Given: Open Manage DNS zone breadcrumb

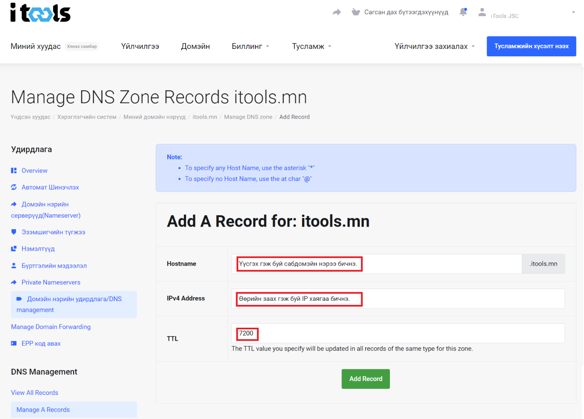Looking at the screenshot, I should point(248,117).
